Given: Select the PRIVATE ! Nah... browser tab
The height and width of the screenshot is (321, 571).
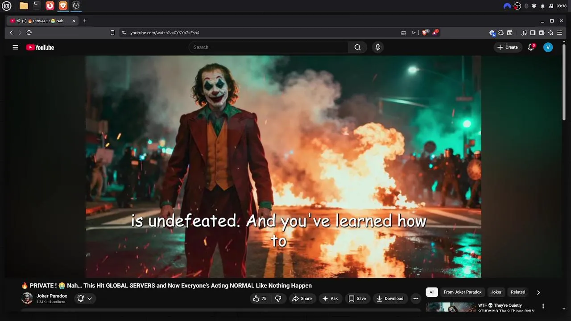Looking at the screenshot, I should (43, 21).
